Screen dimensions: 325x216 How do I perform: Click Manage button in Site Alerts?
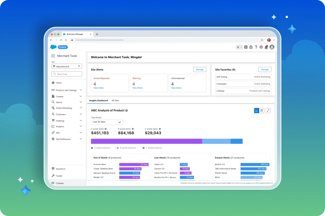pos(200,69)
